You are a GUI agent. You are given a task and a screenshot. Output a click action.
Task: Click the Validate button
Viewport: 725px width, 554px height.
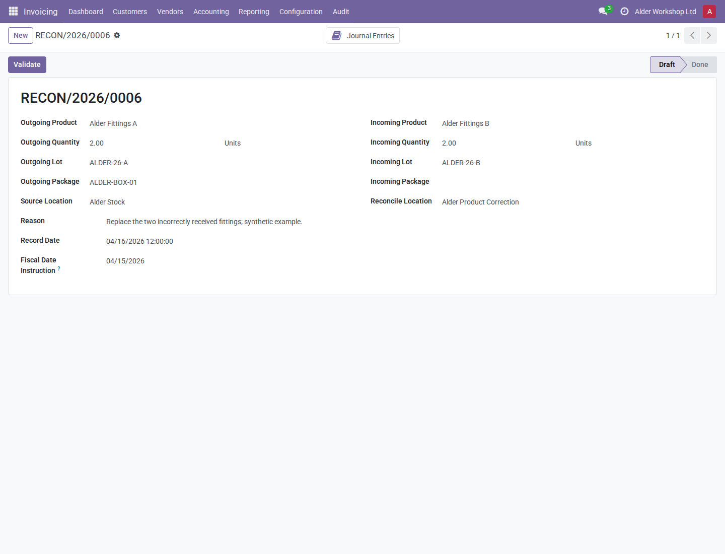(27, 64)
